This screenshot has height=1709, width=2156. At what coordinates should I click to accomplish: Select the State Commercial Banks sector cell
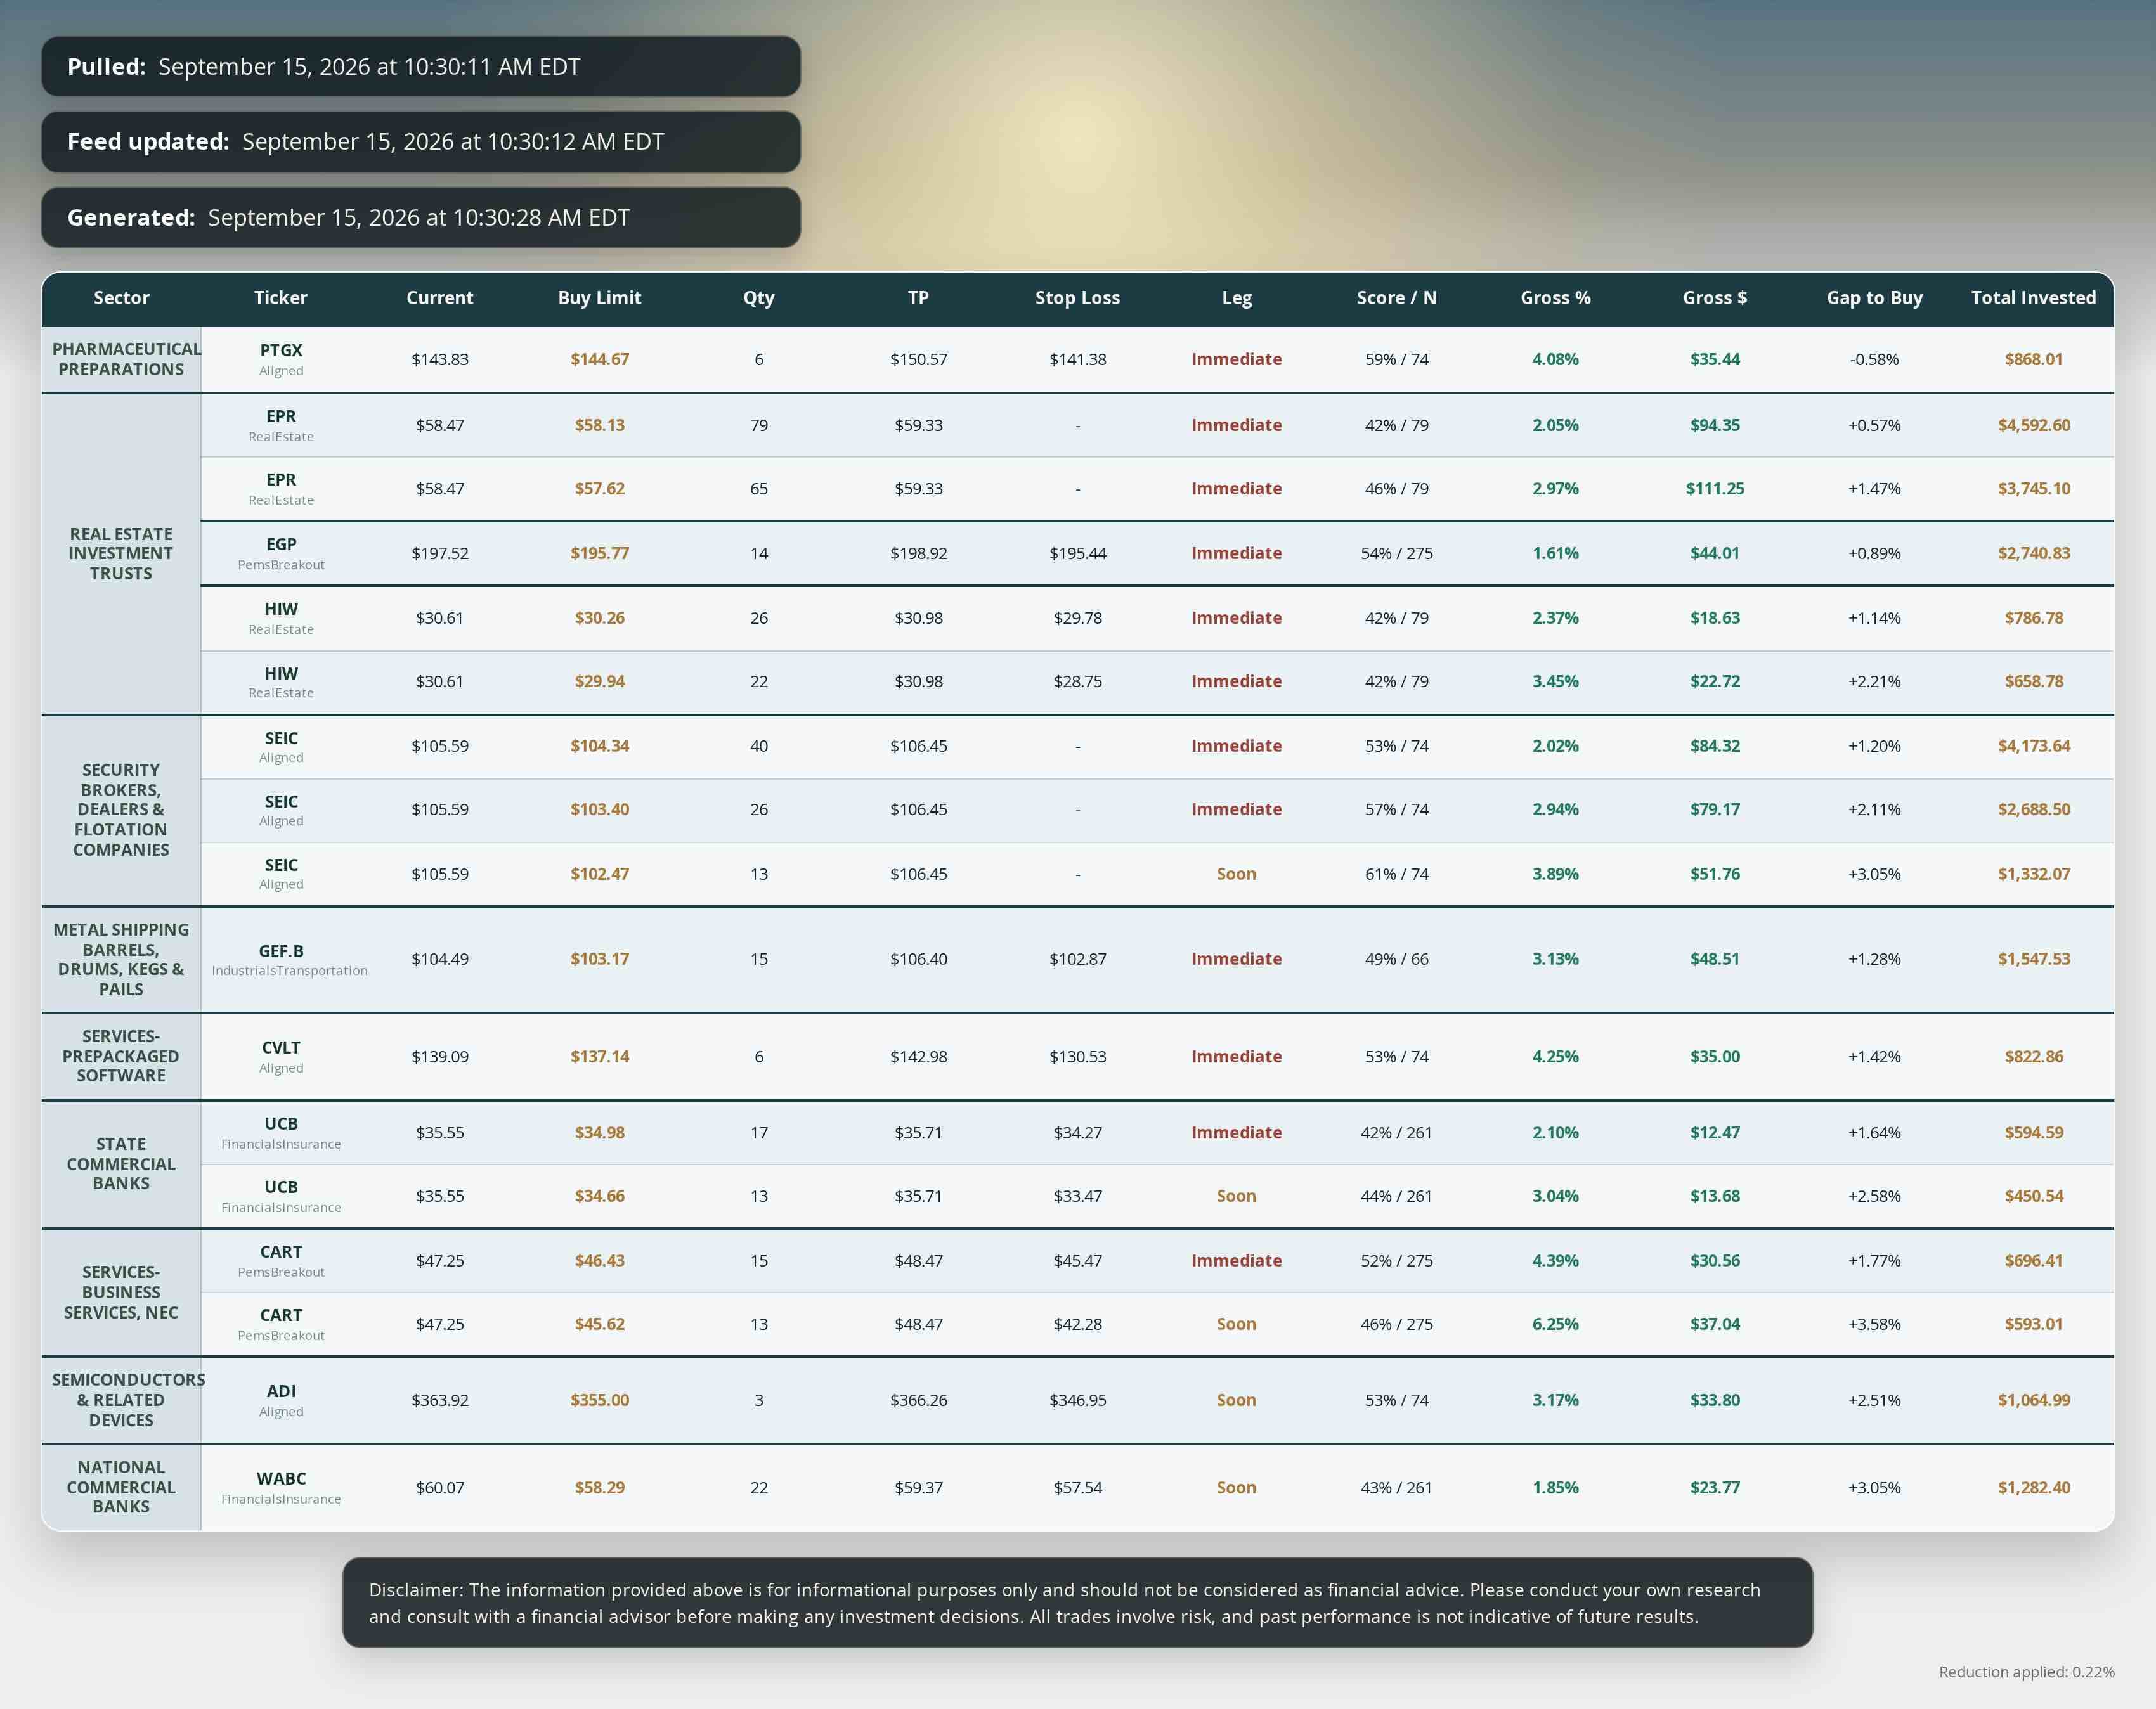coord(121,1164)
